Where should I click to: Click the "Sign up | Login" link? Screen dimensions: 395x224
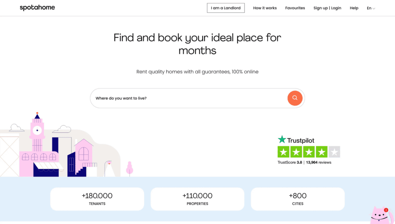click(327, 8)
